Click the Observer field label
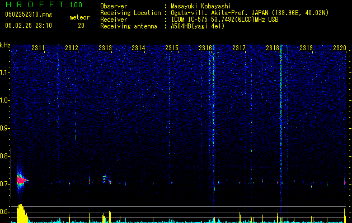The image size is (352, 223). click(114, 6)
